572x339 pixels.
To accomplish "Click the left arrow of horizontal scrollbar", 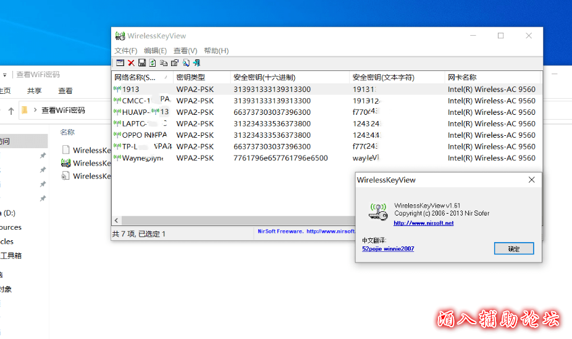I will pyautogui.click(x=116, y=220).
